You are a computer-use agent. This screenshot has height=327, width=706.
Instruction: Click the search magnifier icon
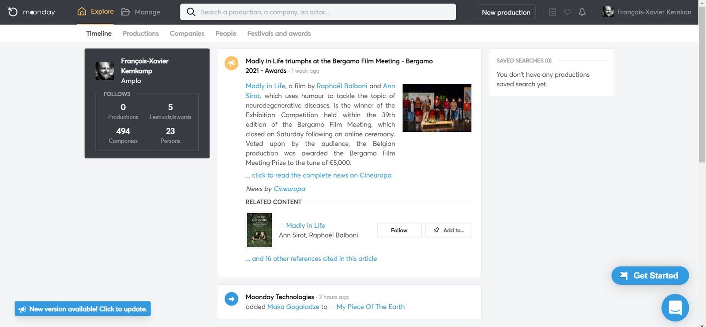(191, 12)
